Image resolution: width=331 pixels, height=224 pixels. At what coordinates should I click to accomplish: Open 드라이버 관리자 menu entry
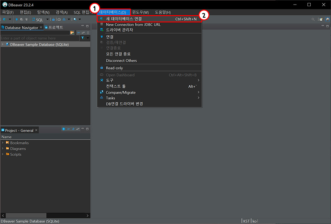pyautogui.click(x=149, y=30)
